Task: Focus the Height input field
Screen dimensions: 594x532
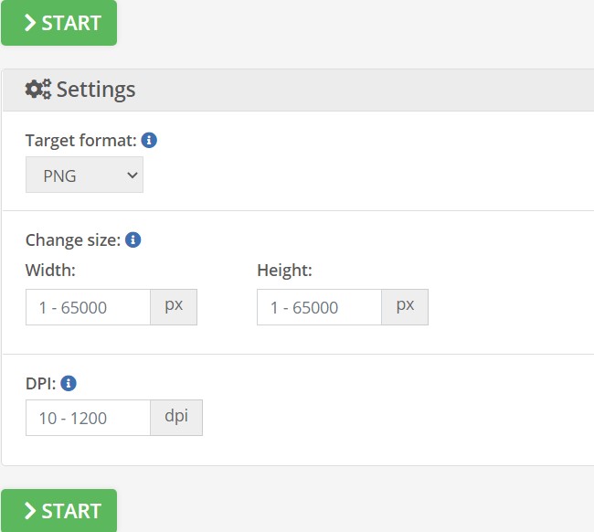Action: pyautogui.click(x=319, y=307)
